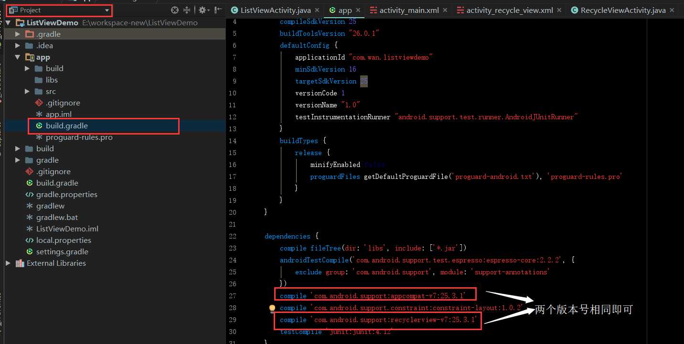
Task: Select the src folder
Action: tap(51, 92)
